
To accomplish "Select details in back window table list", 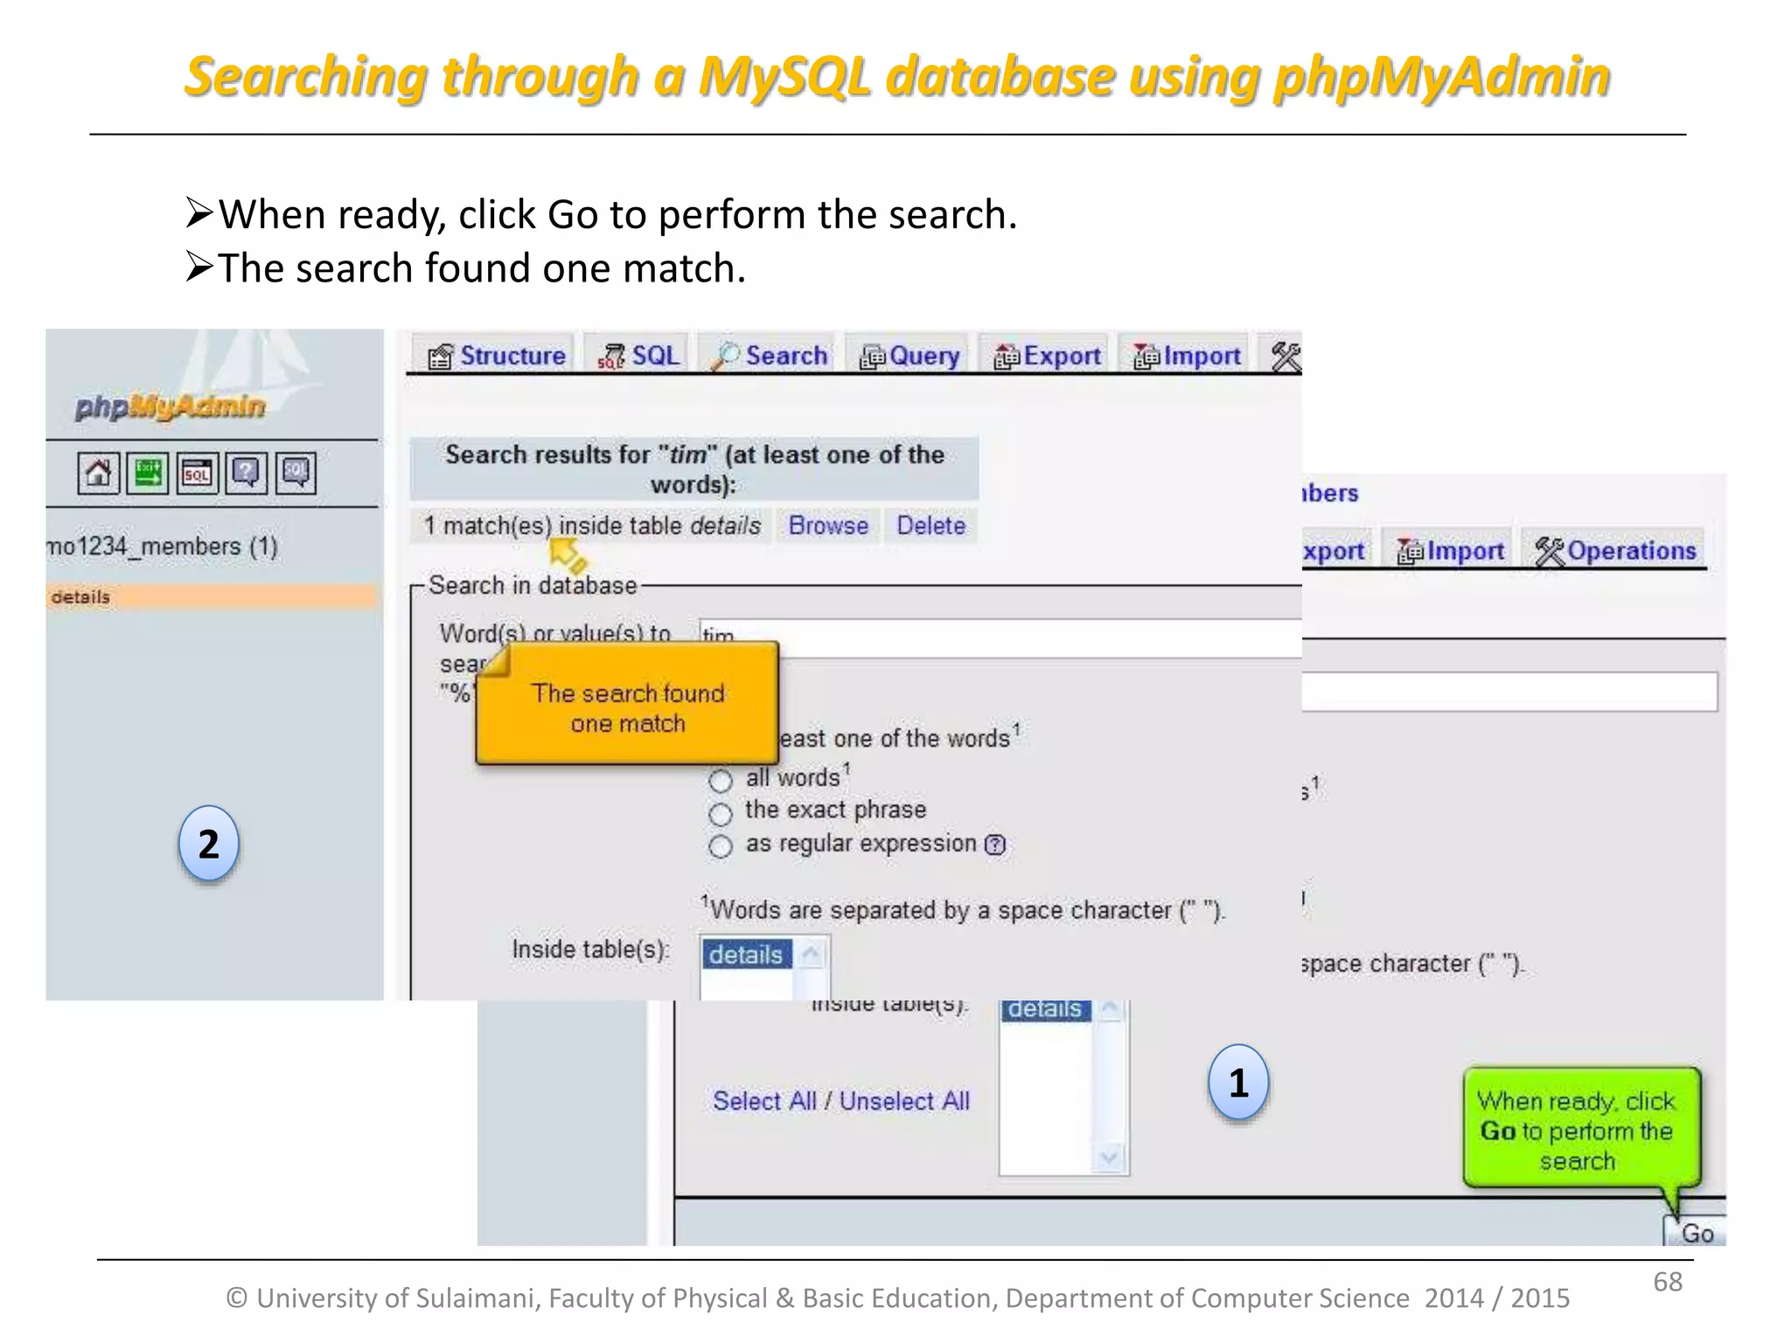I will [1045, 1010].
